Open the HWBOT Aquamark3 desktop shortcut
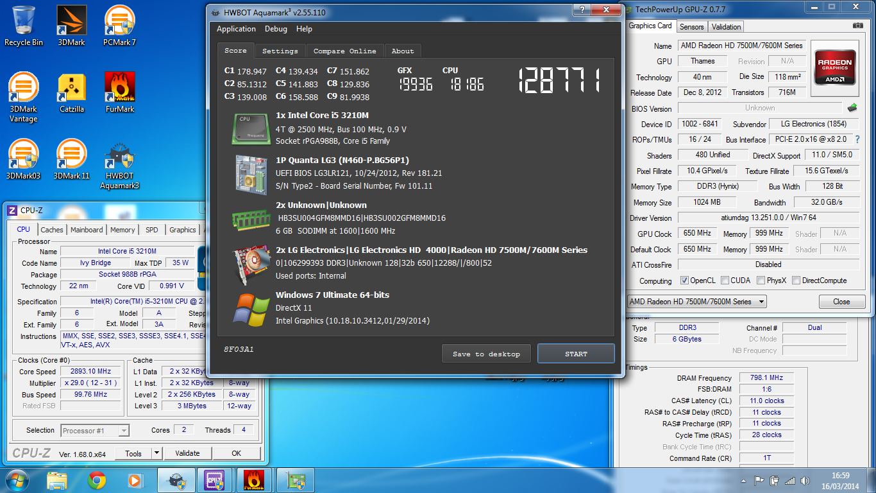 click(119, 165)
